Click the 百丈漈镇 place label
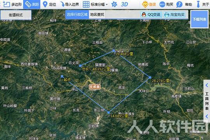The width and height of the screenshot is (210, 140). 59,68
